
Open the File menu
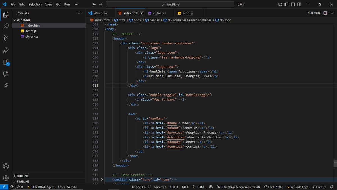pos(13,4)
